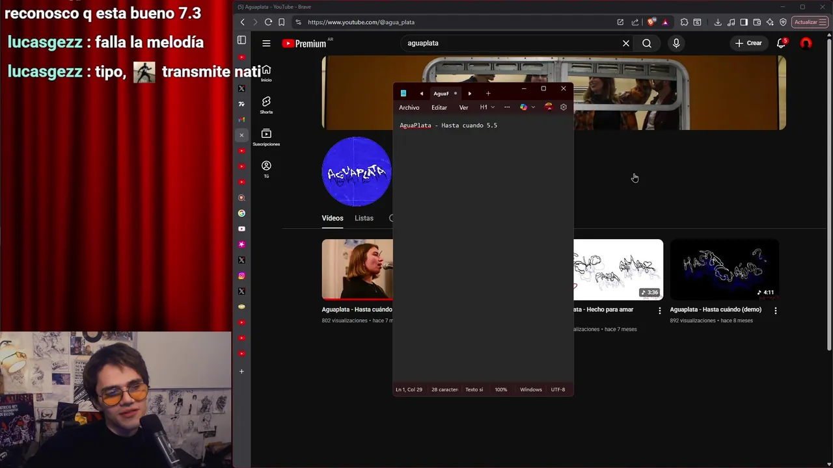The image size is (833, 468).
Task: Switch to the Instagram vertical tab
Action: [x=241, y=276]
